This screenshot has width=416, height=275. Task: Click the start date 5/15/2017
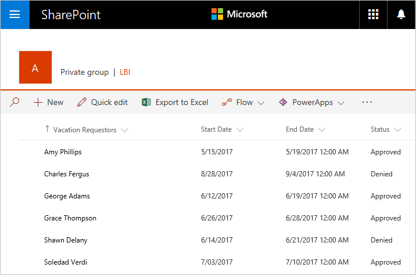pos(217,152)
